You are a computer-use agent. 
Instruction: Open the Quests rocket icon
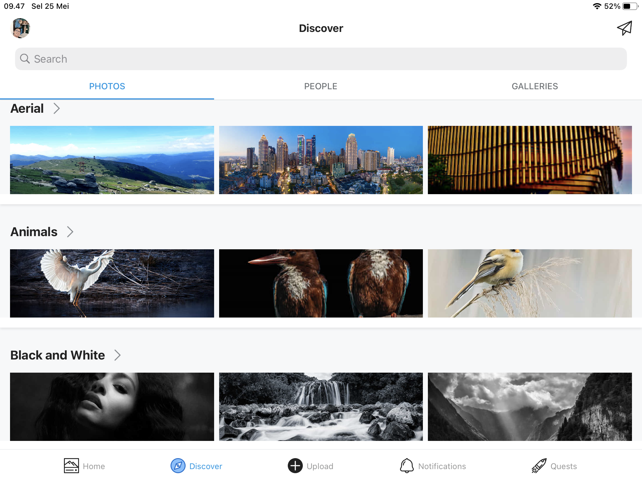[539, 466]
